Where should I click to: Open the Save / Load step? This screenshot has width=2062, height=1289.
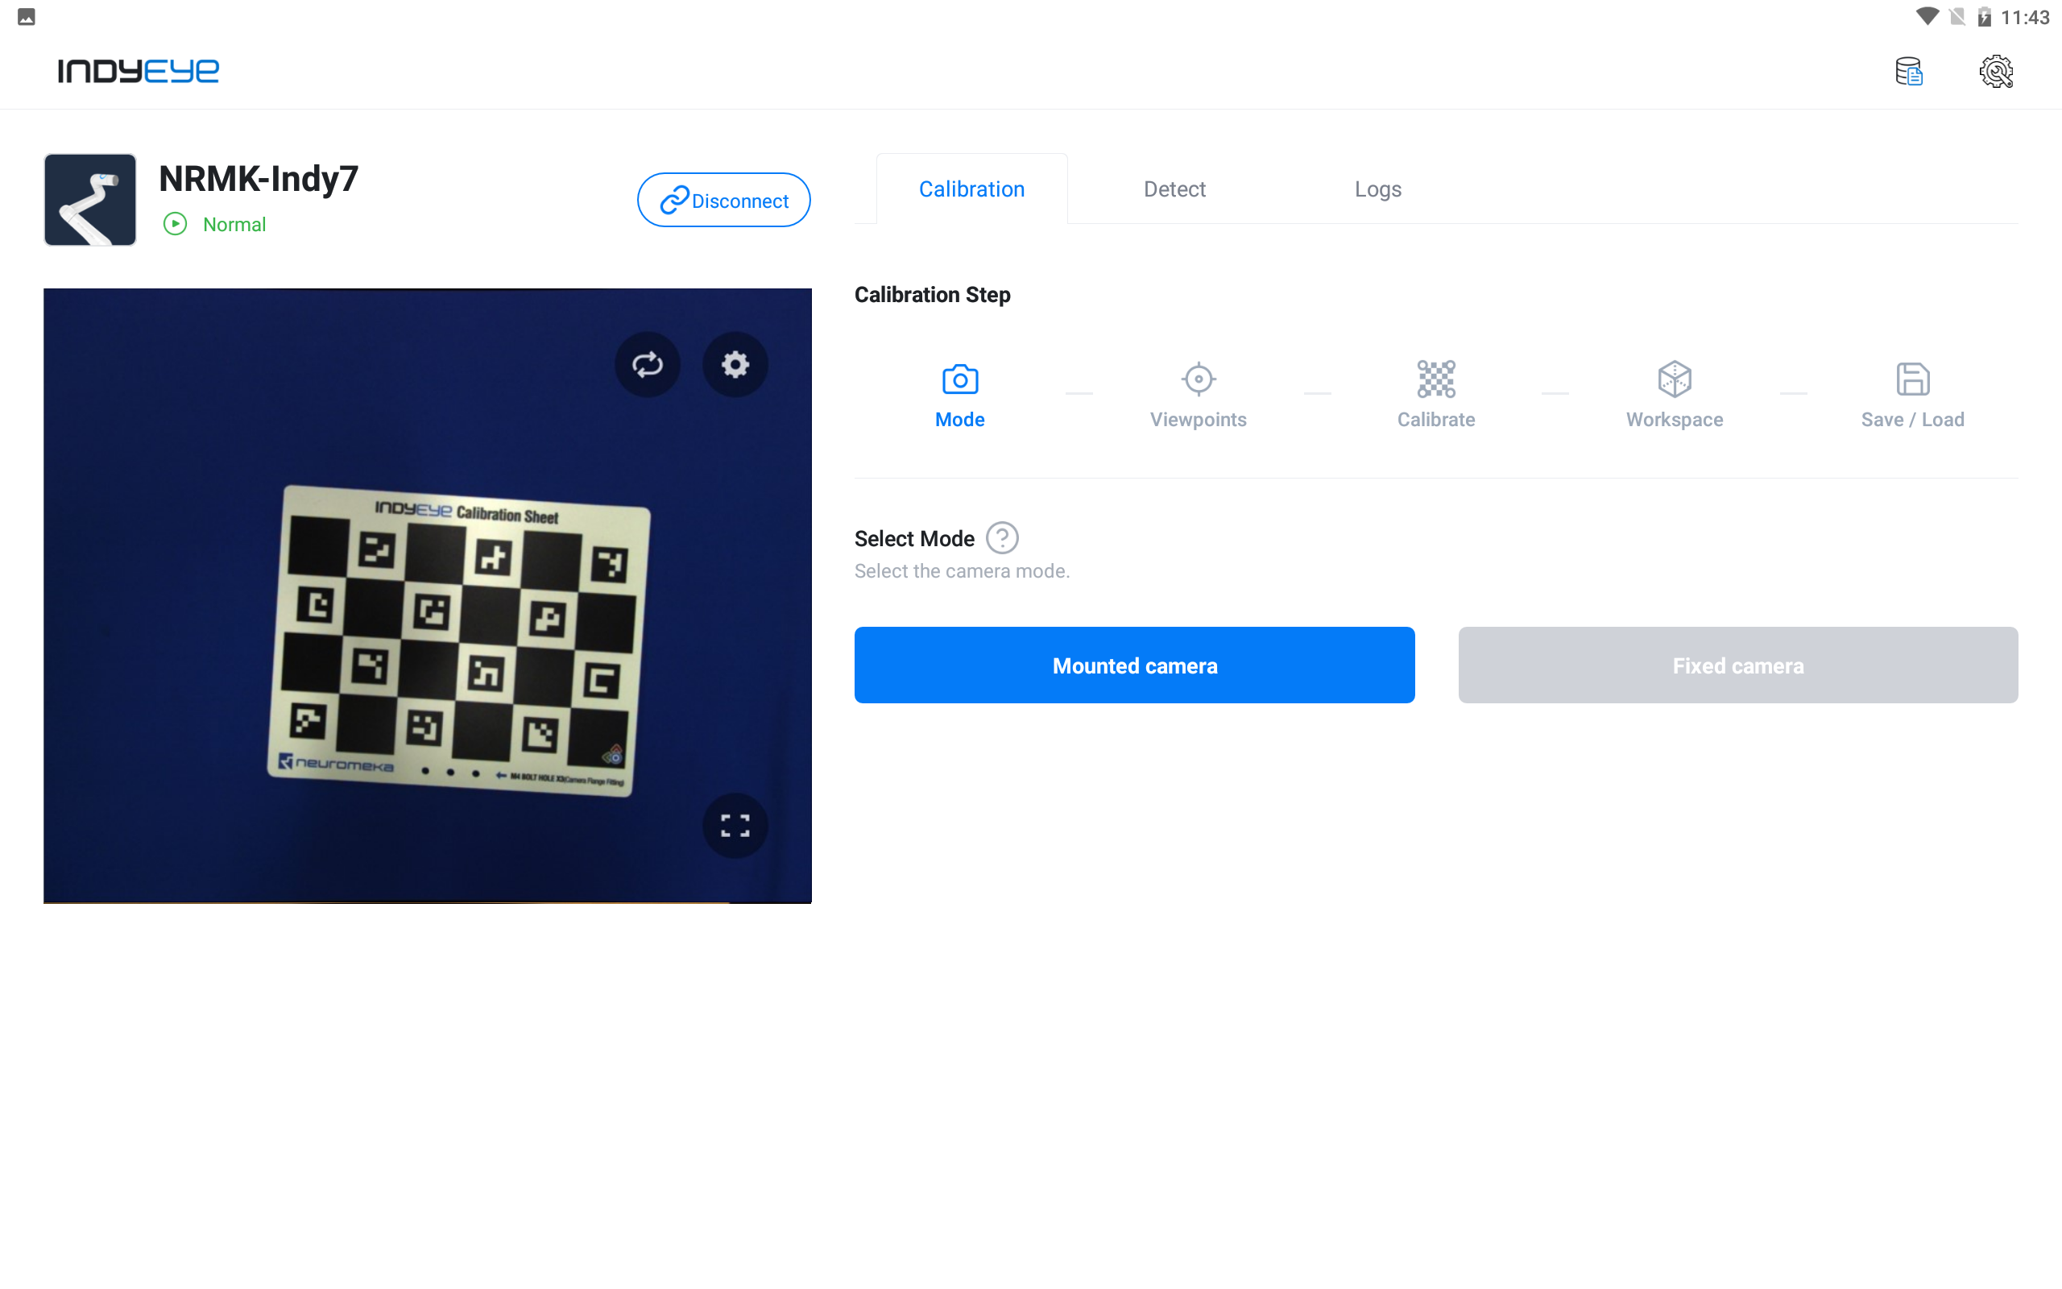click(1912, 396)
